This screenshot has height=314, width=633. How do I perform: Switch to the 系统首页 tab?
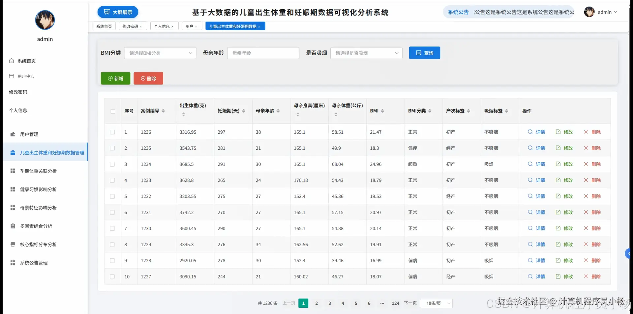pos(104,26)
